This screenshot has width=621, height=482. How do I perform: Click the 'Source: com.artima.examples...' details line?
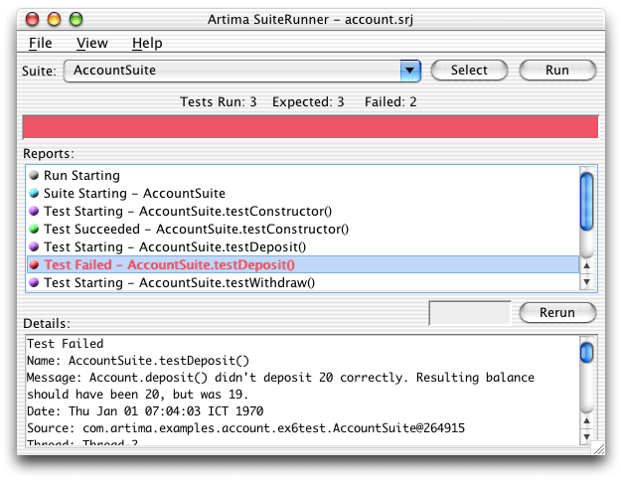point(245,427)
